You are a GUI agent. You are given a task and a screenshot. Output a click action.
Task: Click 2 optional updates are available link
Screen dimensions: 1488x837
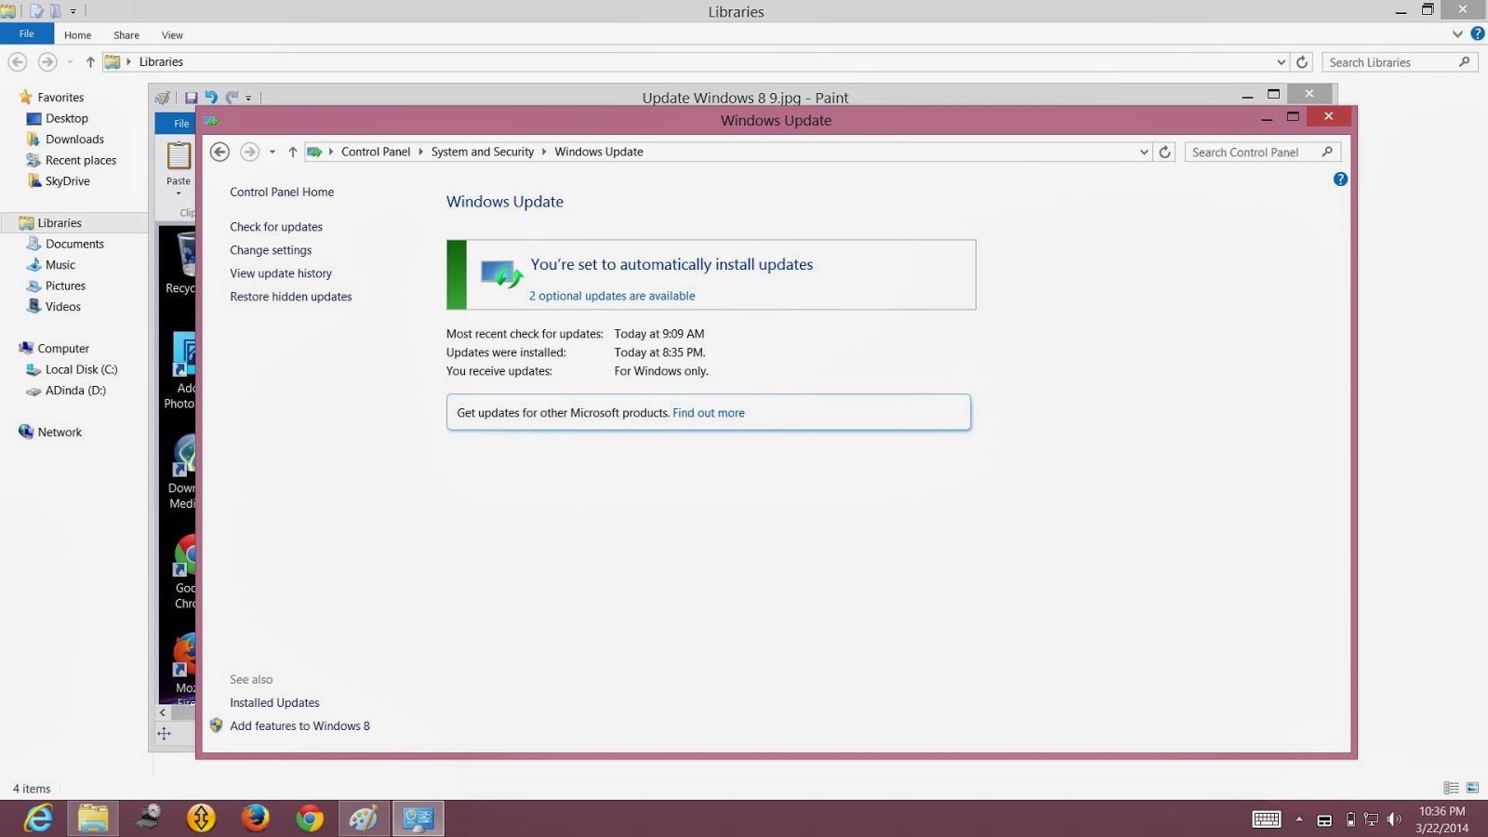tap(612, 296)
